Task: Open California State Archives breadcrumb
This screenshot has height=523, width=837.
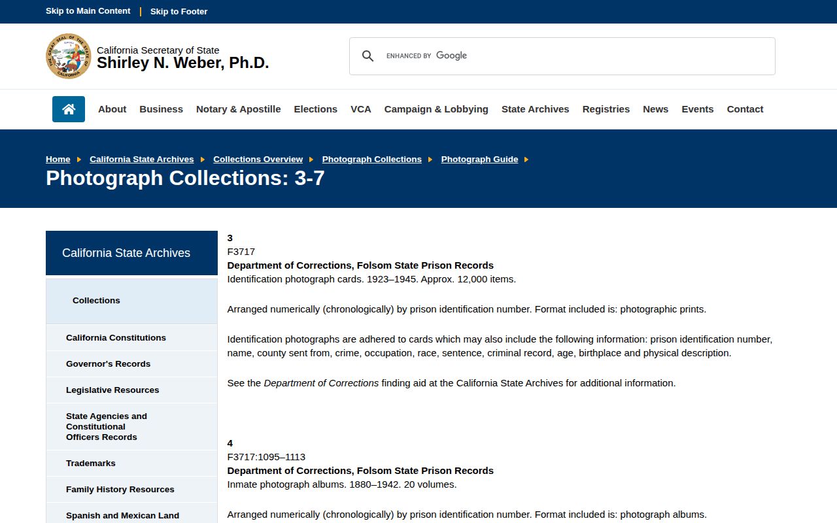Action: [142, 159]
